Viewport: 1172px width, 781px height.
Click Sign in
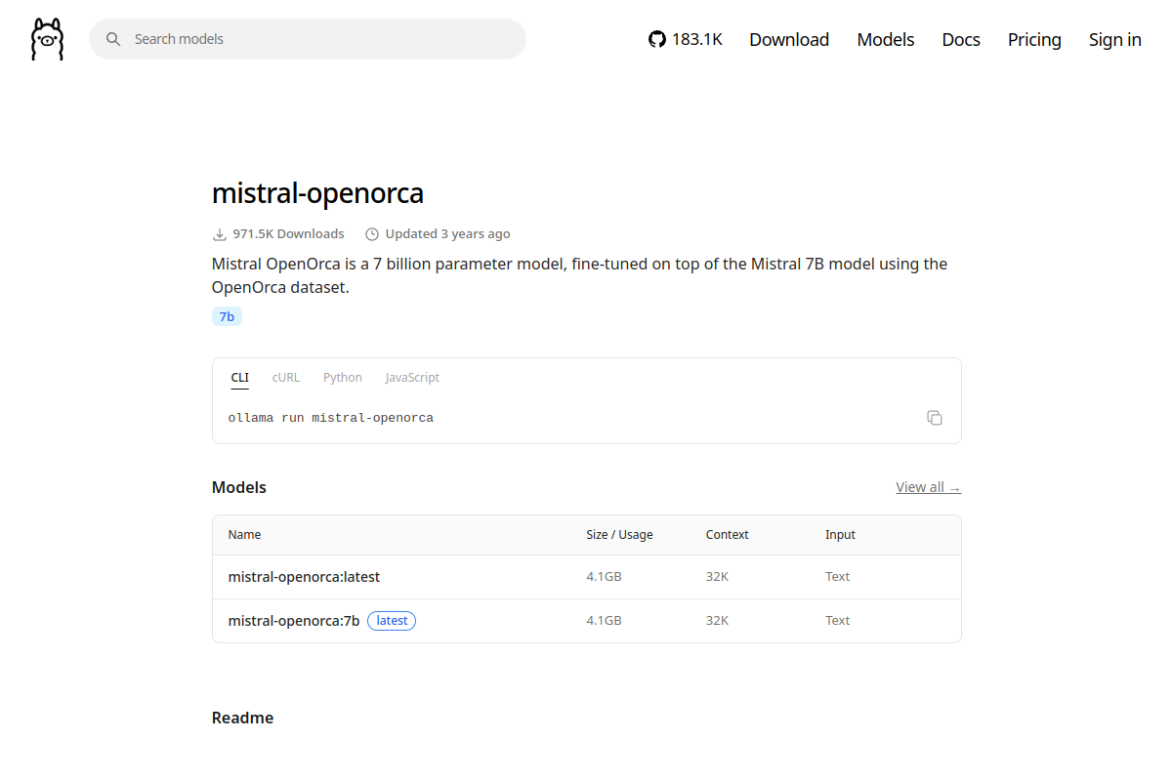tap(1115, 39)
